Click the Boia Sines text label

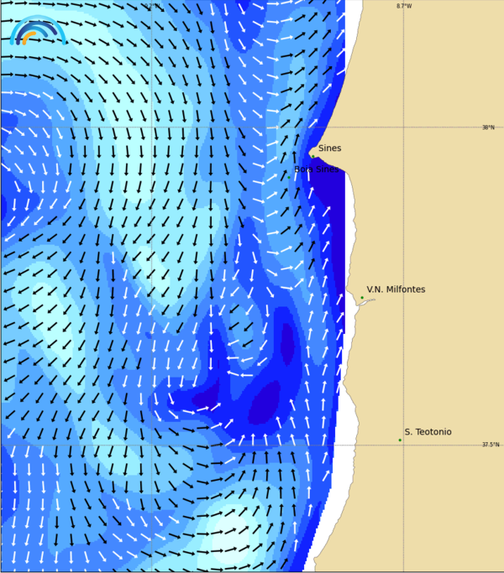tap(316, 169)
